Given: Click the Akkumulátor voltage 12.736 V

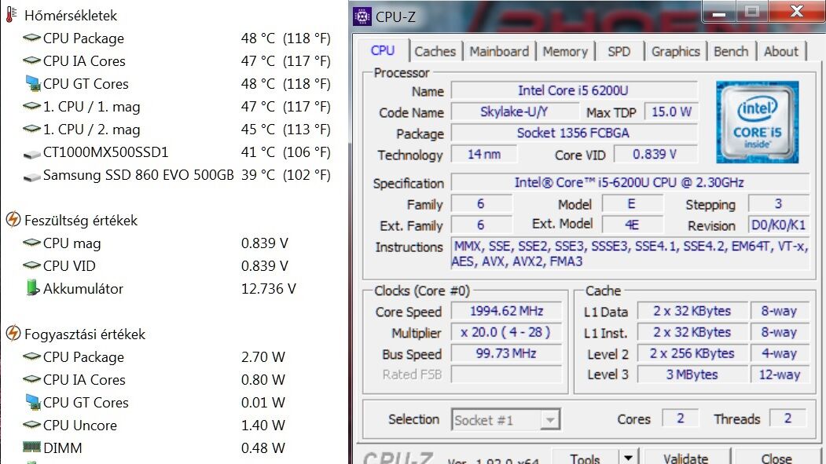Looking at the screenshot, I should pyautogui.click(x=269, y=288).
